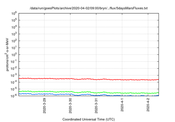The width and height of the screenshot is (175, 122).
Task: Select the 10^3 y-axis label
Action: 14,34
